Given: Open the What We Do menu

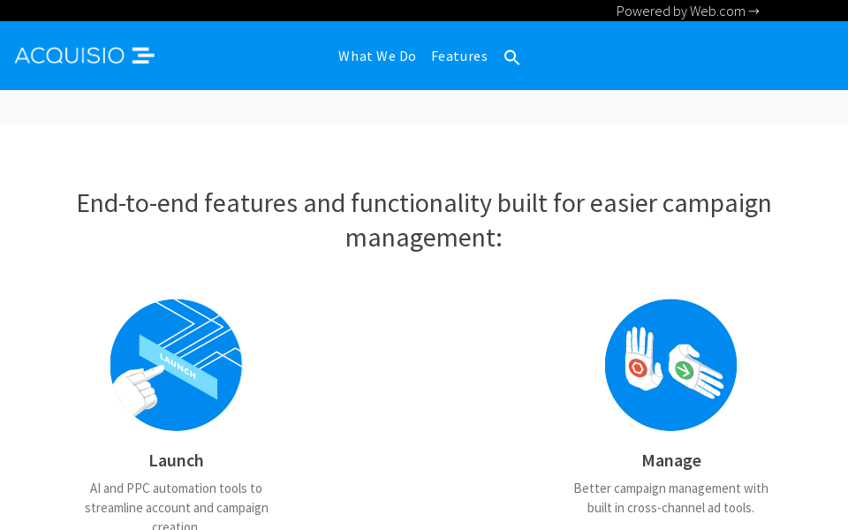Looking at the screenshot, I should [376, 57].
